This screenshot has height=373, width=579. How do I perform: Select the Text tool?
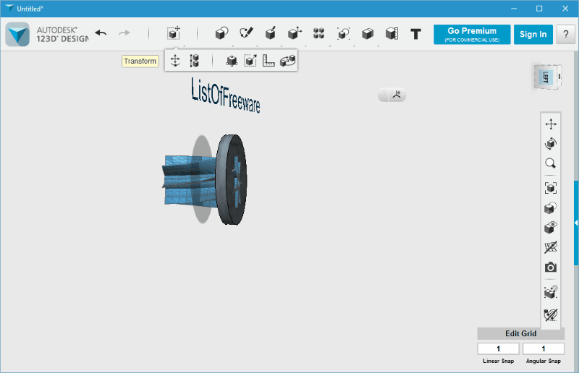pos(415,34)
